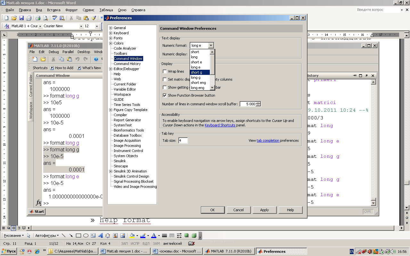The height and width of the screenshot is (256, 410).
Task: Expand the General tree node
Action: tap(111, 28)
